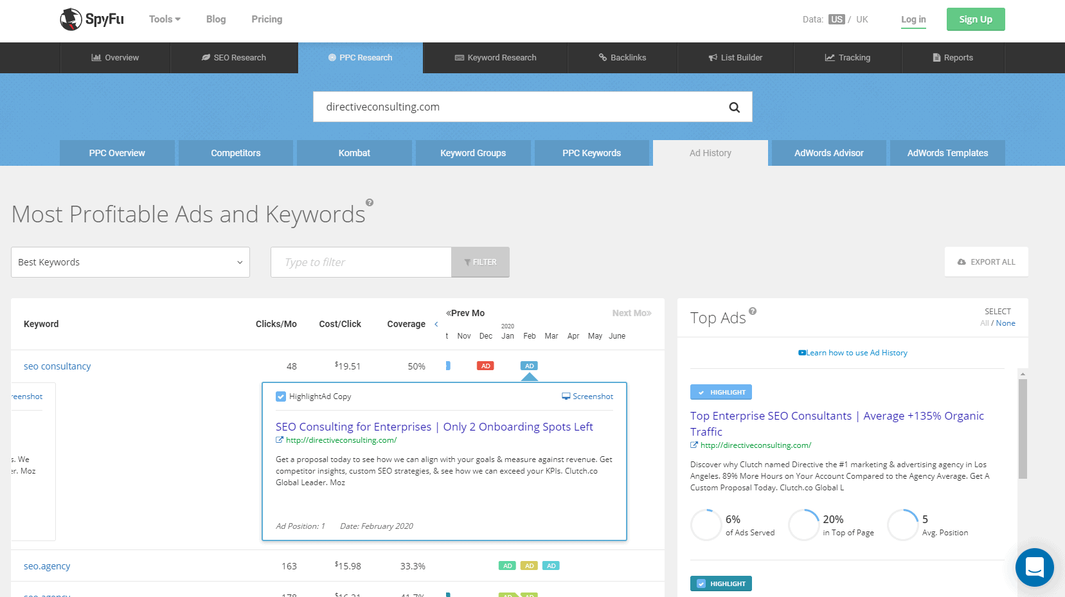Click yellow AD marker in seo.agency row

529,566
